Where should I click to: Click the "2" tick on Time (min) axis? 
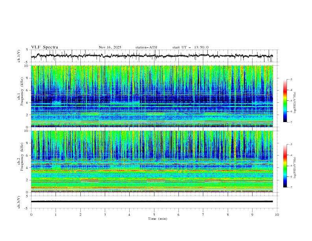click(x=80, y=215)
